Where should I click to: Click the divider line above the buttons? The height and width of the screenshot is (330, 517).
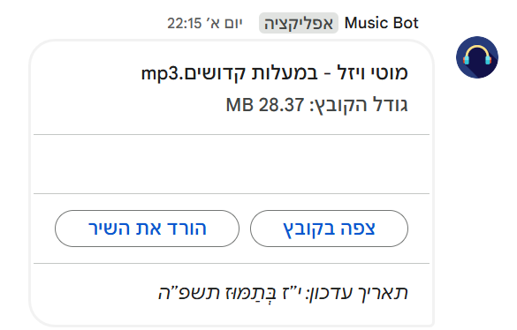point(232,193)
